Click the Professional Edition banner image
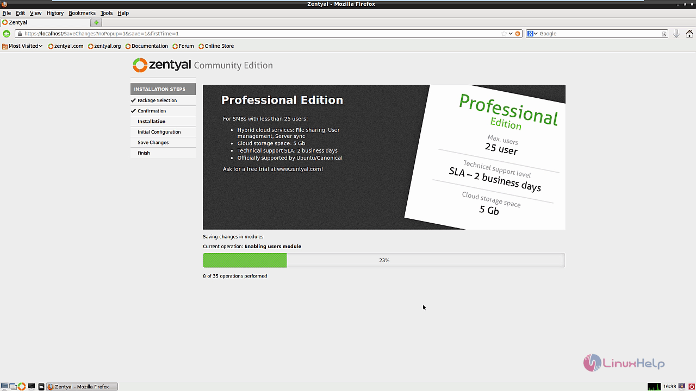This screenshot has width=696, height=391. tap(384, 157)
